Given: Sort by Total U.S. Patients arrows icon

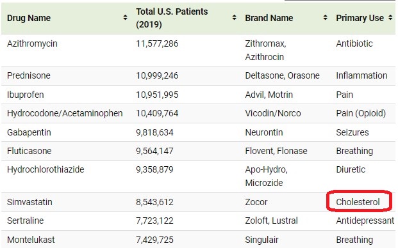Looking at the screenshot, I should pyautogui.click(x=235, y=17).
